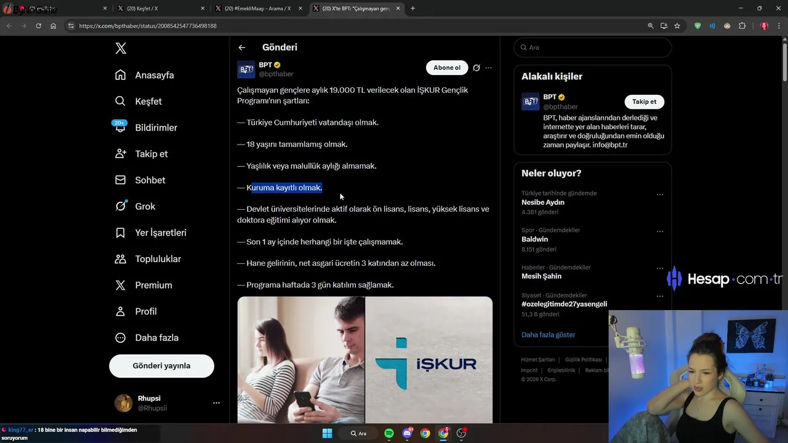Open more options for #ozelegitimde27yasengeli trend
This screenshot has width=788, height=443.
click(660, 296)
